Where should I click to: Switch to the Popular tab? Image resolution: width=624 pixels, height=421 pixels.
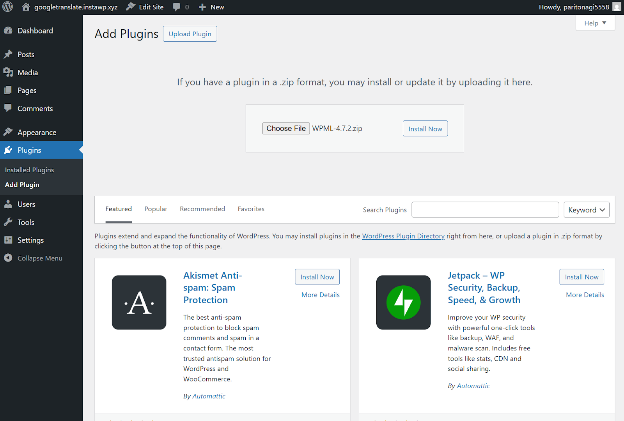point(156,209)
